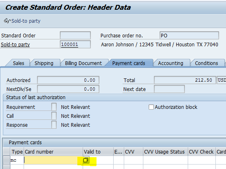Viewport: 226px width, 169px height.
Task: Focus the Purchase order no. field
Action: click(189, 35)
